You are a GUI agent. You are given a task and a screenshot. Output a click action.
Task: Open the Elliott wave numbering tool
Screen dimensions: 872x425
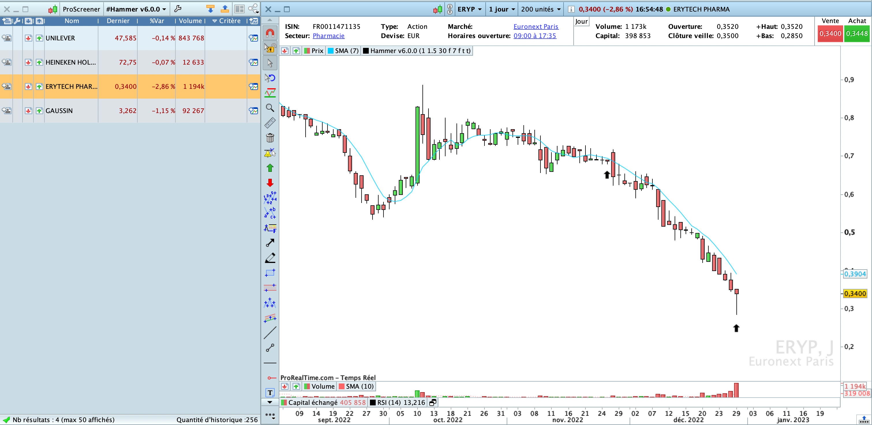pyautogui.click(x=270, y=198)
